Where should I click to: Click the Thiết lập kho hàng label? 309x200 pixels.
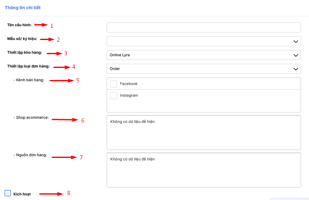click(25, 52)
